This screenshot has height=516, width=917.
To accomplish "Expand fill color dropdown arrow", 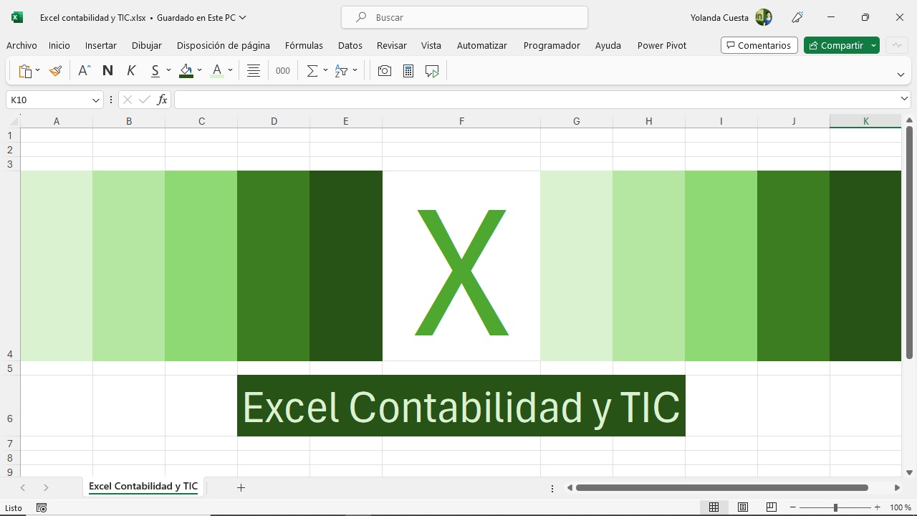I will [x=199, y=71].
